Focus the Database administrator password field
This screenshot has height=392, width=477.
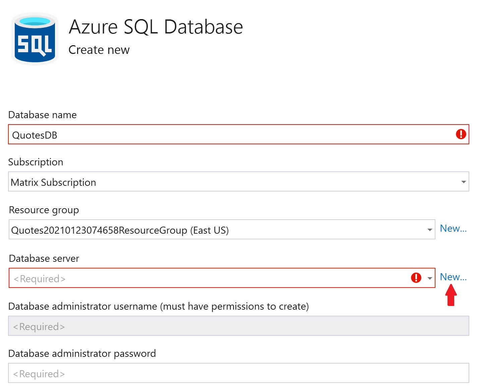point(239,373)
